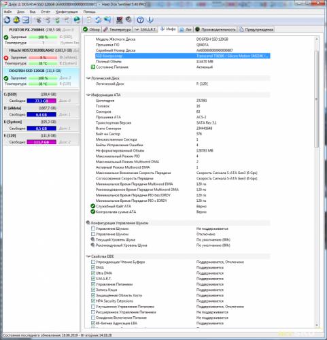This screenshot has width=327, height=340.
Task: Click the E: [System] free space bar
Action: (41, 129)
